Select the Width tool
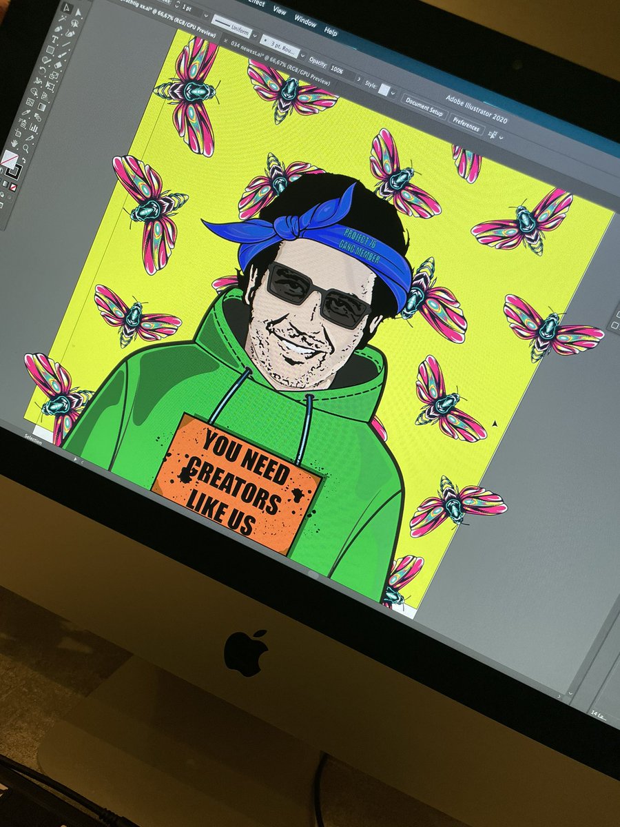620x827 pixels. (38, 81)
